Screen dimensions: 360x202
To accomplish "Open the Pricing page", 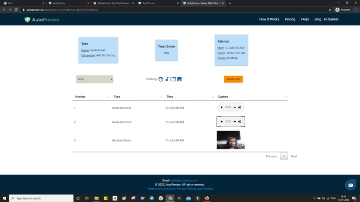I will 290,19.
